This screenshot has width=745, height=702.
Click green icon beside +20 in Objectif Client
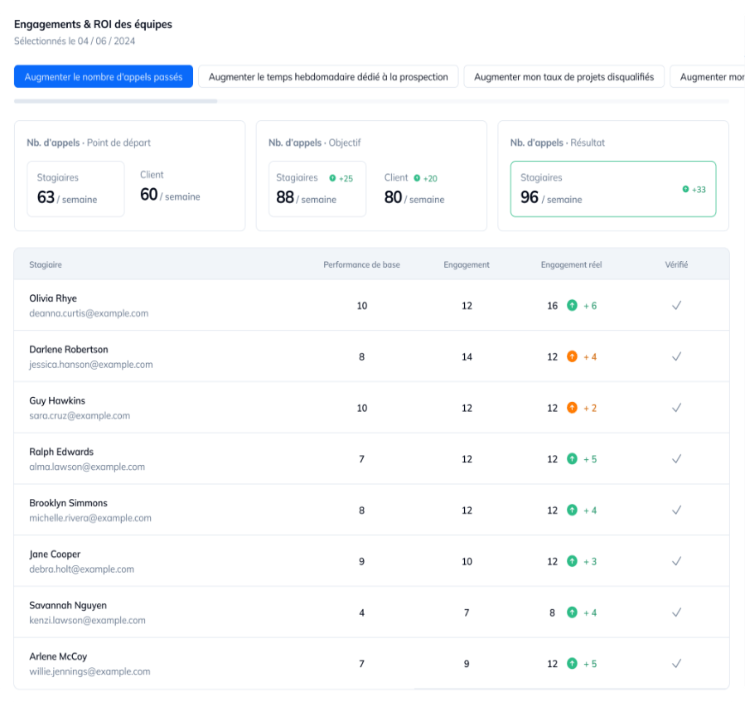pyautogui.click(x=417, y=178)
